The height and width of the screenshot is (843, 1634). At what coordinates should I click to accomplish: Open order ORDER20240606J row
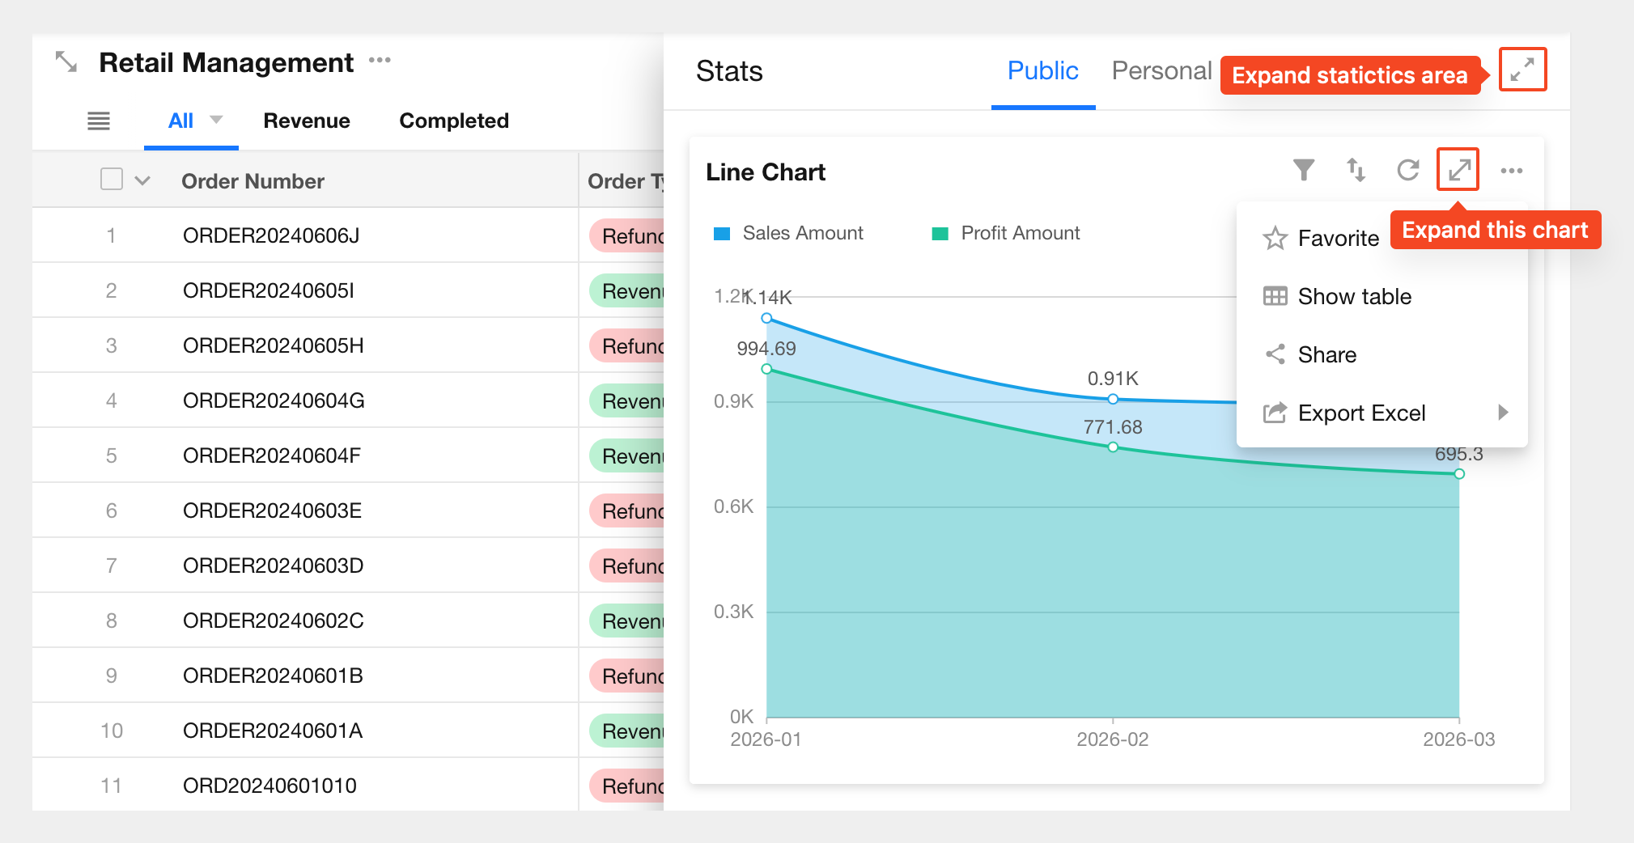coord(271,235)
